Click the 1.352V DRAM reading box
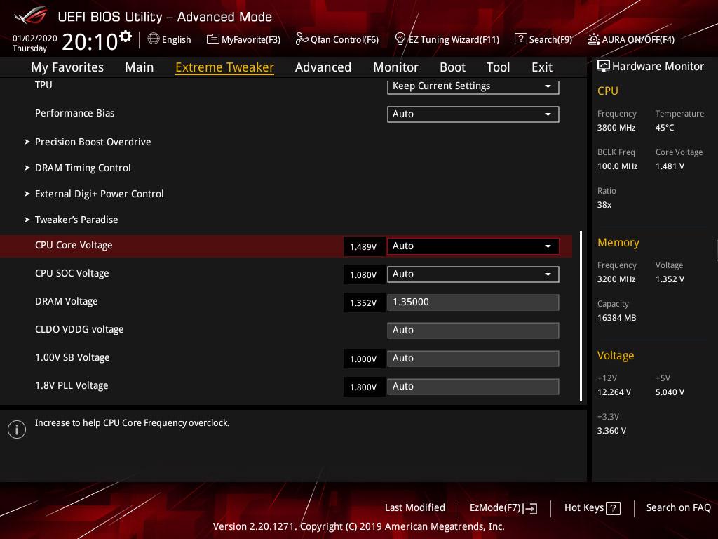 tap(364, 303)
